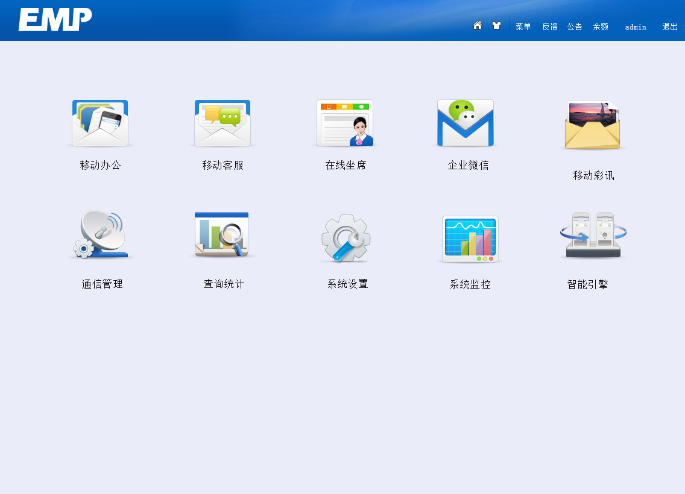Click the EMP logo

(x=55, y=19)
